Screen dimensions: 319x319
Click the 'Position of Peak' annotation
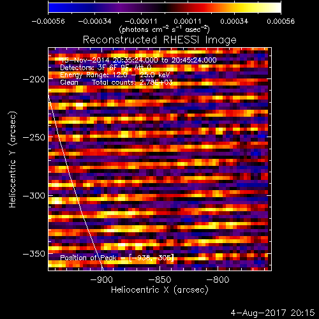(117, 258)
